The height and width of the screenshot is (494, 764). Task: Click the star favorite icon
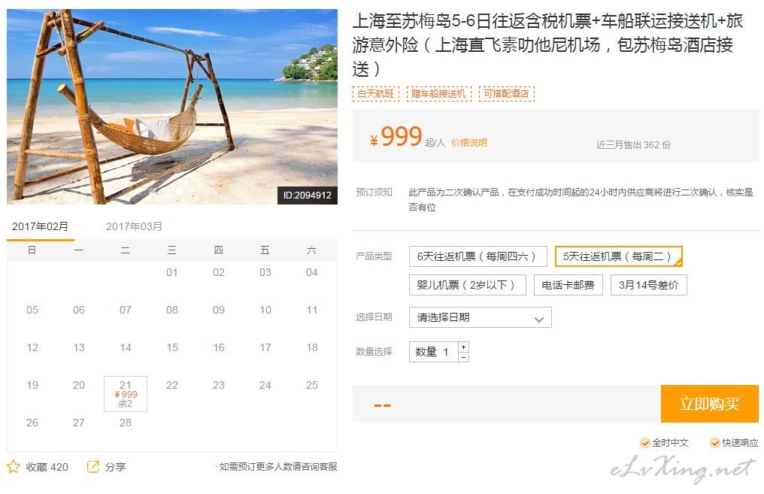click(14, 467)
